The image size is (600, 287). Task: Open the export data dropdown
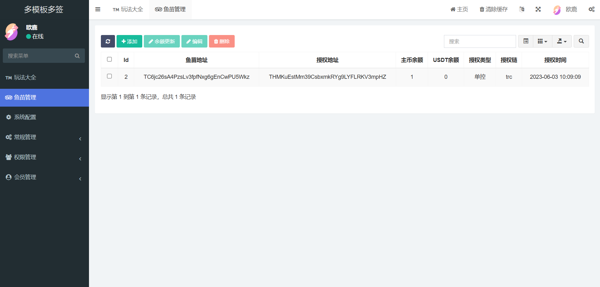[x=561, y=41]
